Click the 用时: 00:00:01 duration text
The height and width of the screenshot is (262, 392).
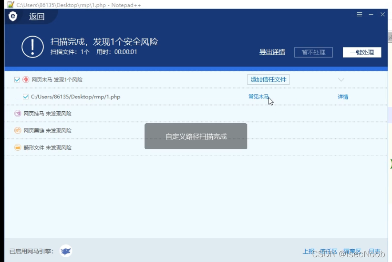(117, 52)
